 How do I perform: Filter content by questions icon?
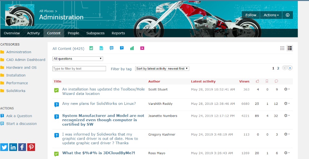[122, 48]
